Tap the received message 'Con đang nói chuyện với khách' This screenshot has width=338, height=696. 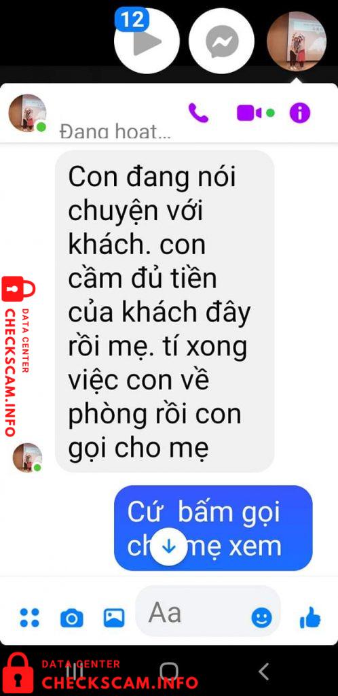[x=164, y=311]
